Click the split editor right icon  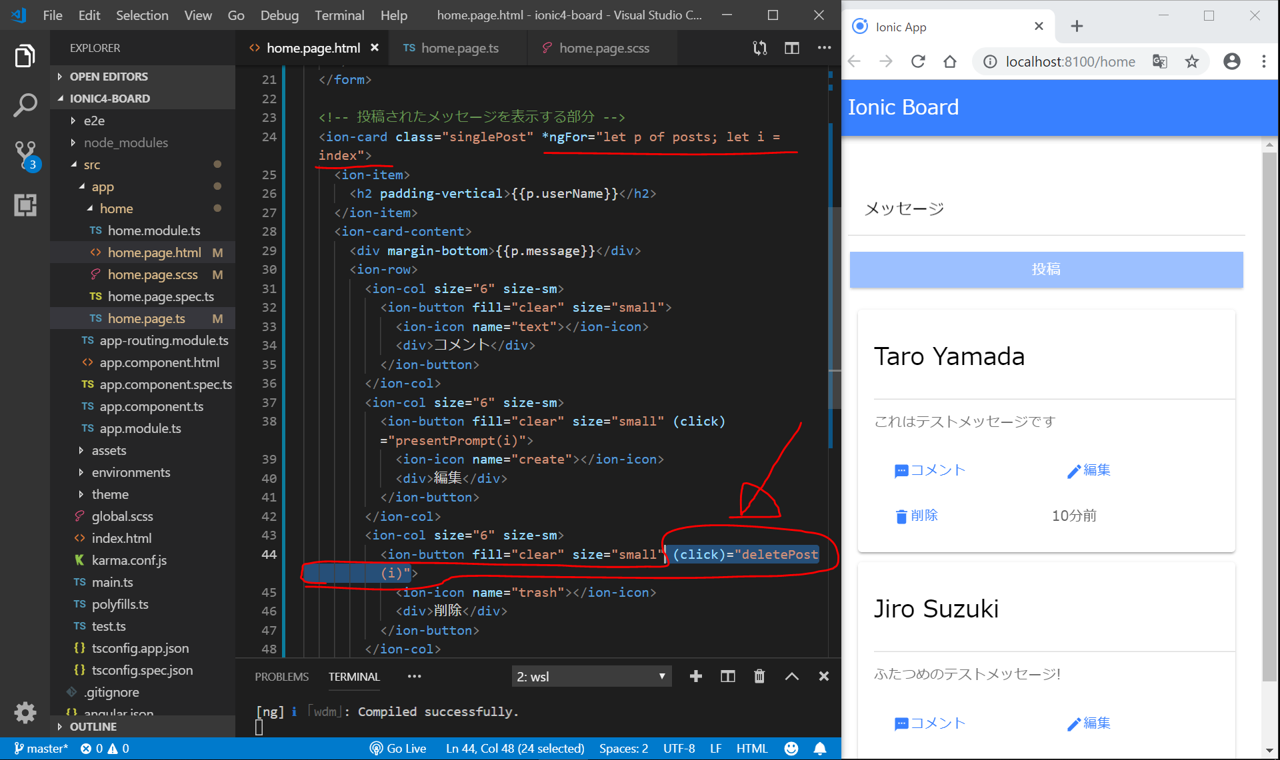tap(791, 48)
